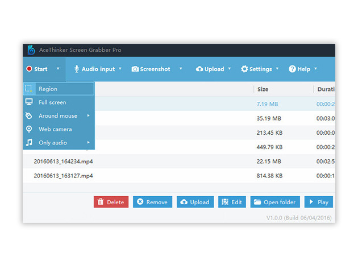Screen dimensions: 358x269
Task: Select file 20160613_163127.mp4
Action: (x=63, y=176)
